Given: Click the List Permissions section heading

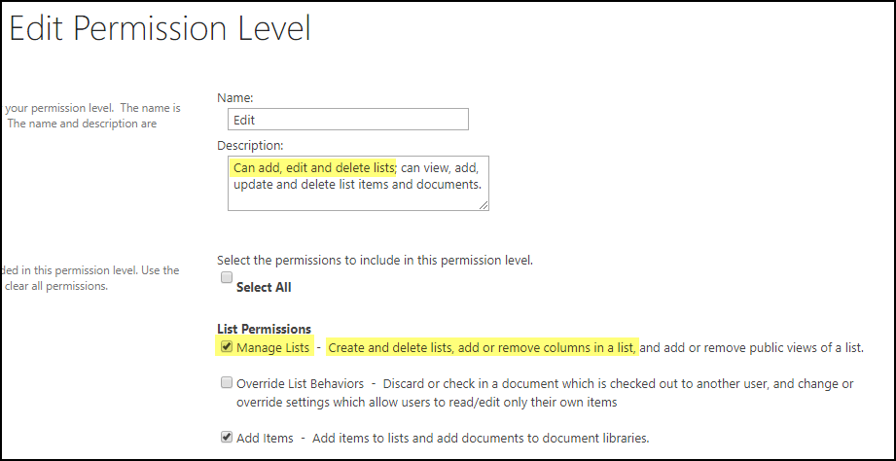Looking at the screenshot, I should pyautogui.click(x=264, y=330).
